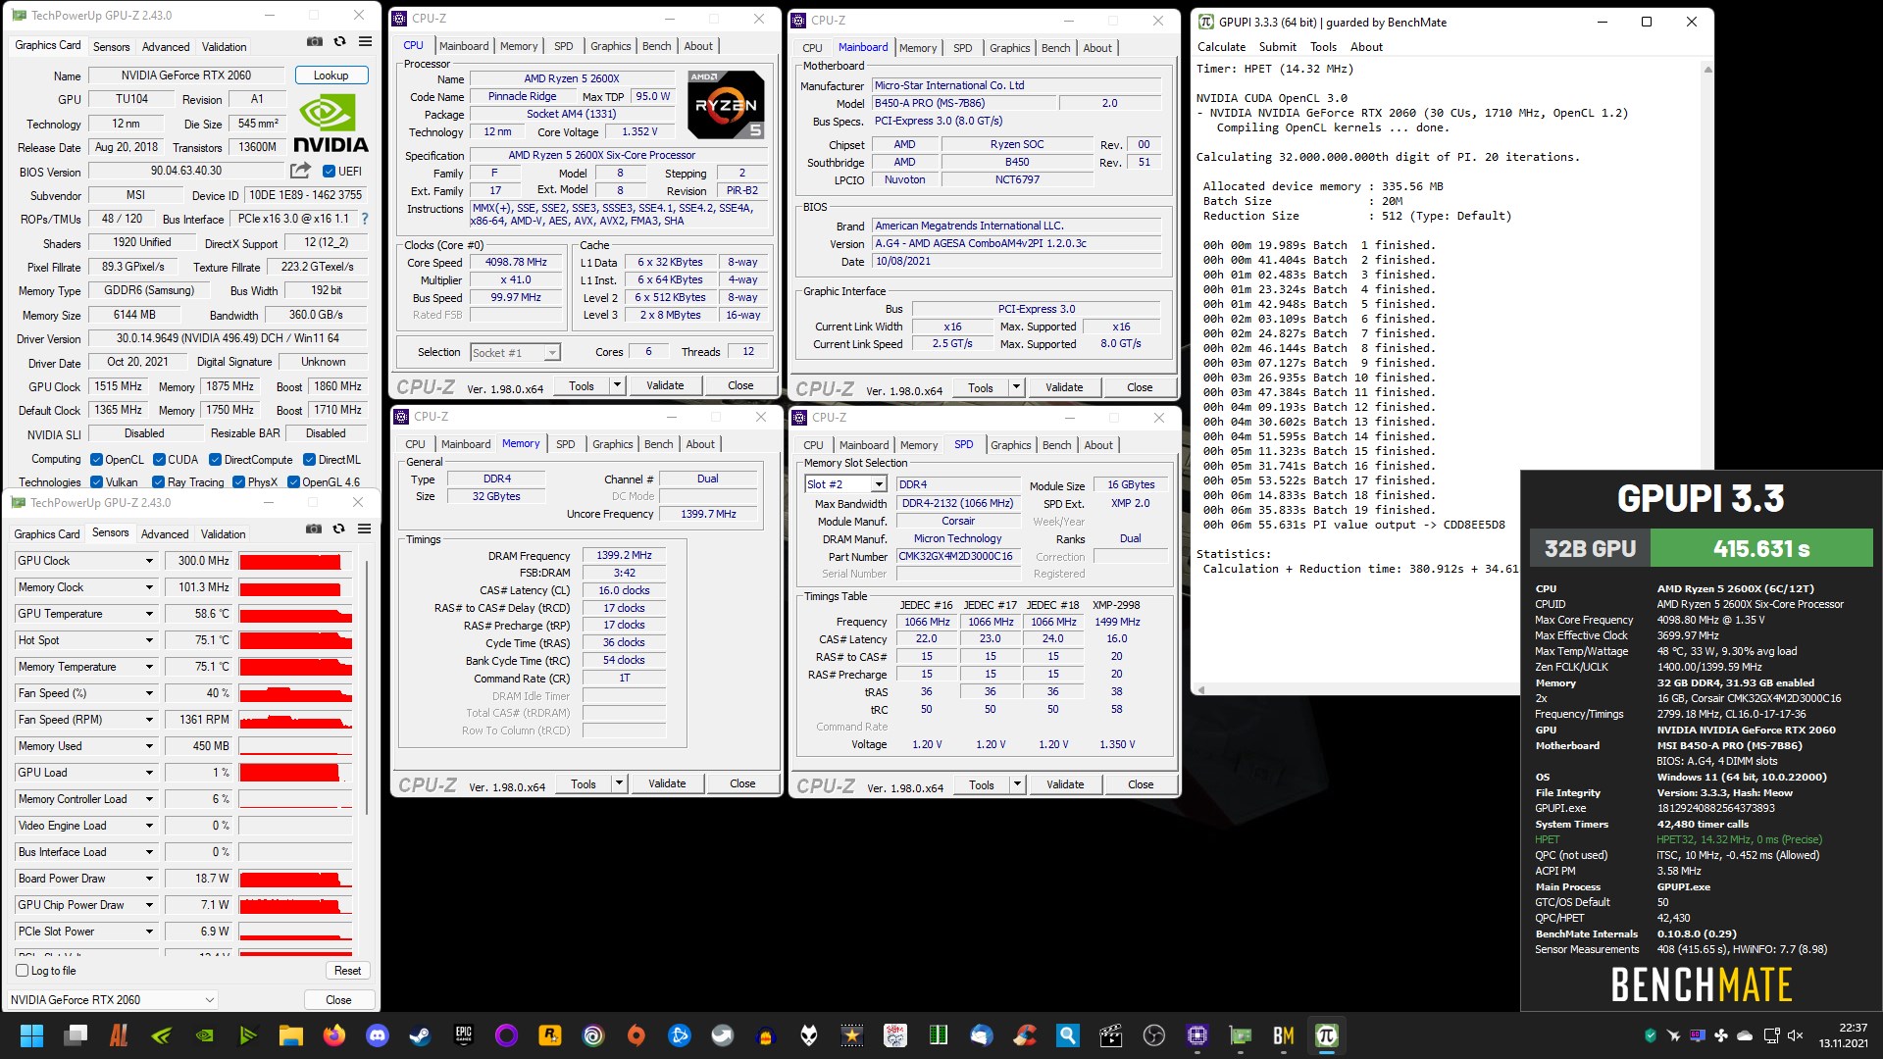Click the Close button in GPU-Z Sensors window

[x=338, y=1000]
